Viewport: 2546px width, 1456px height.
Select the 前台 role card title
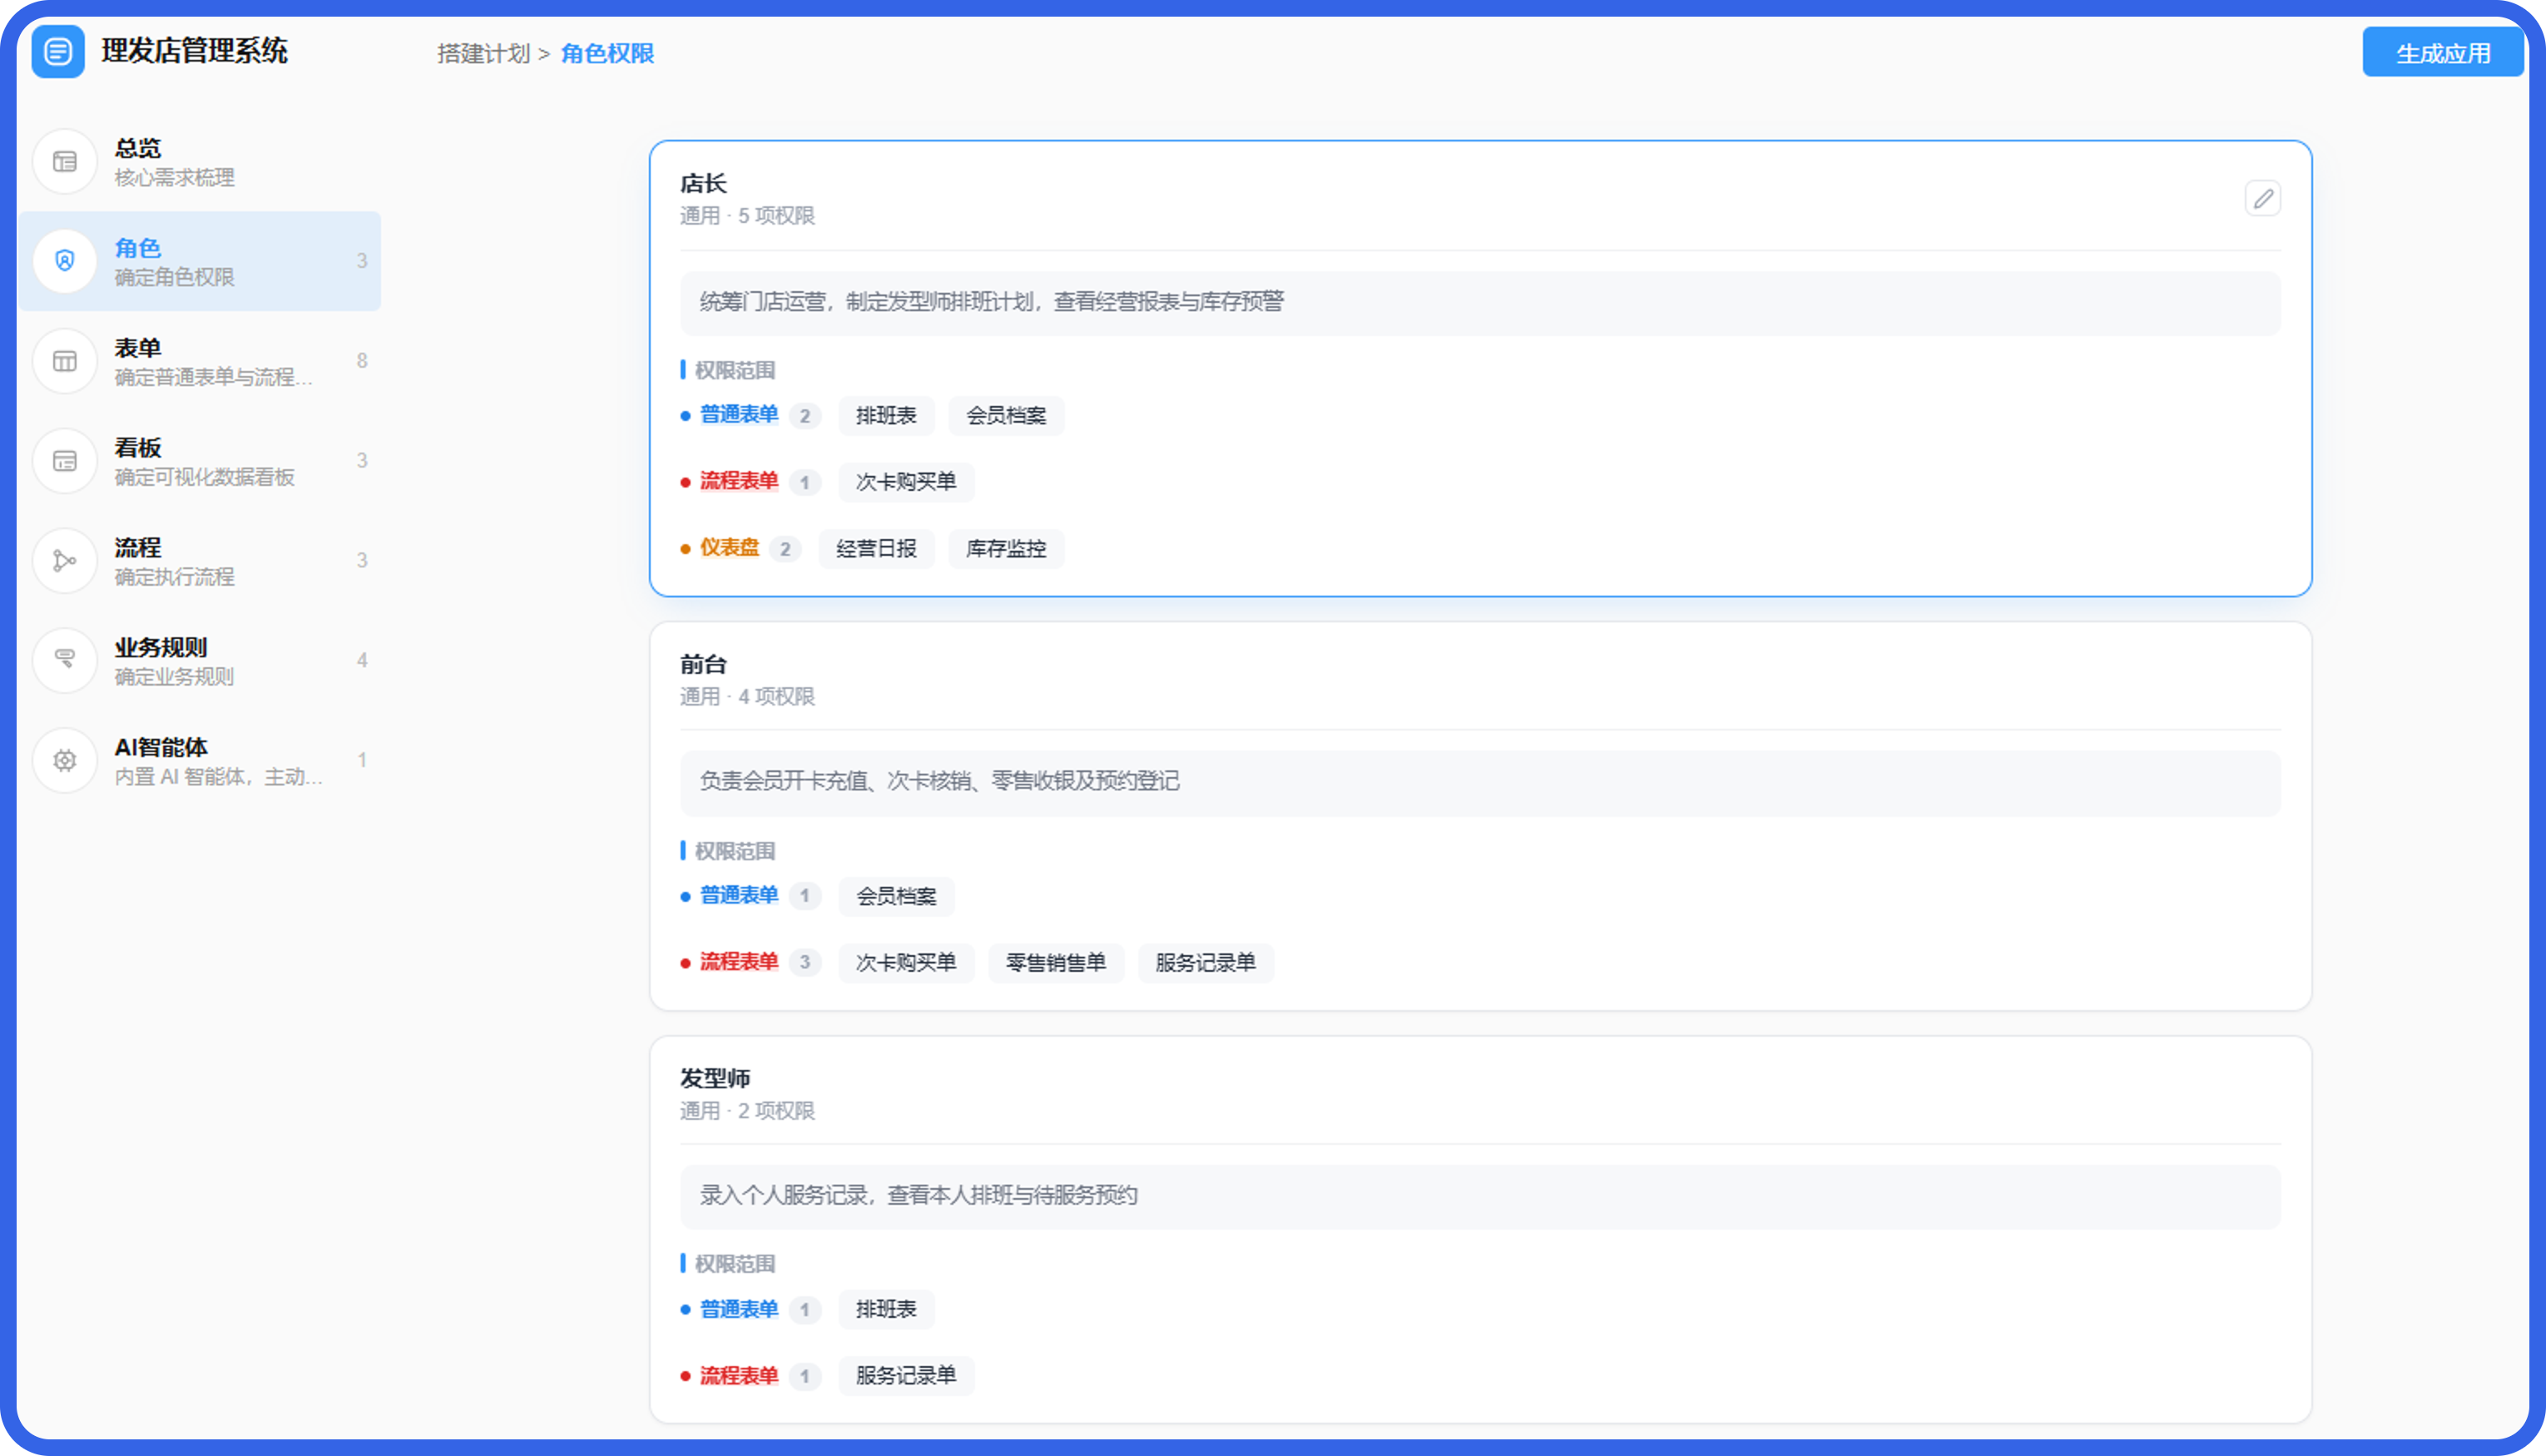click(704, 665)
